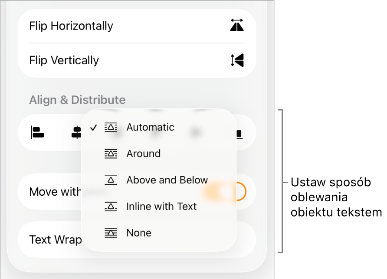Click the align left edges icon

point(37,132)
